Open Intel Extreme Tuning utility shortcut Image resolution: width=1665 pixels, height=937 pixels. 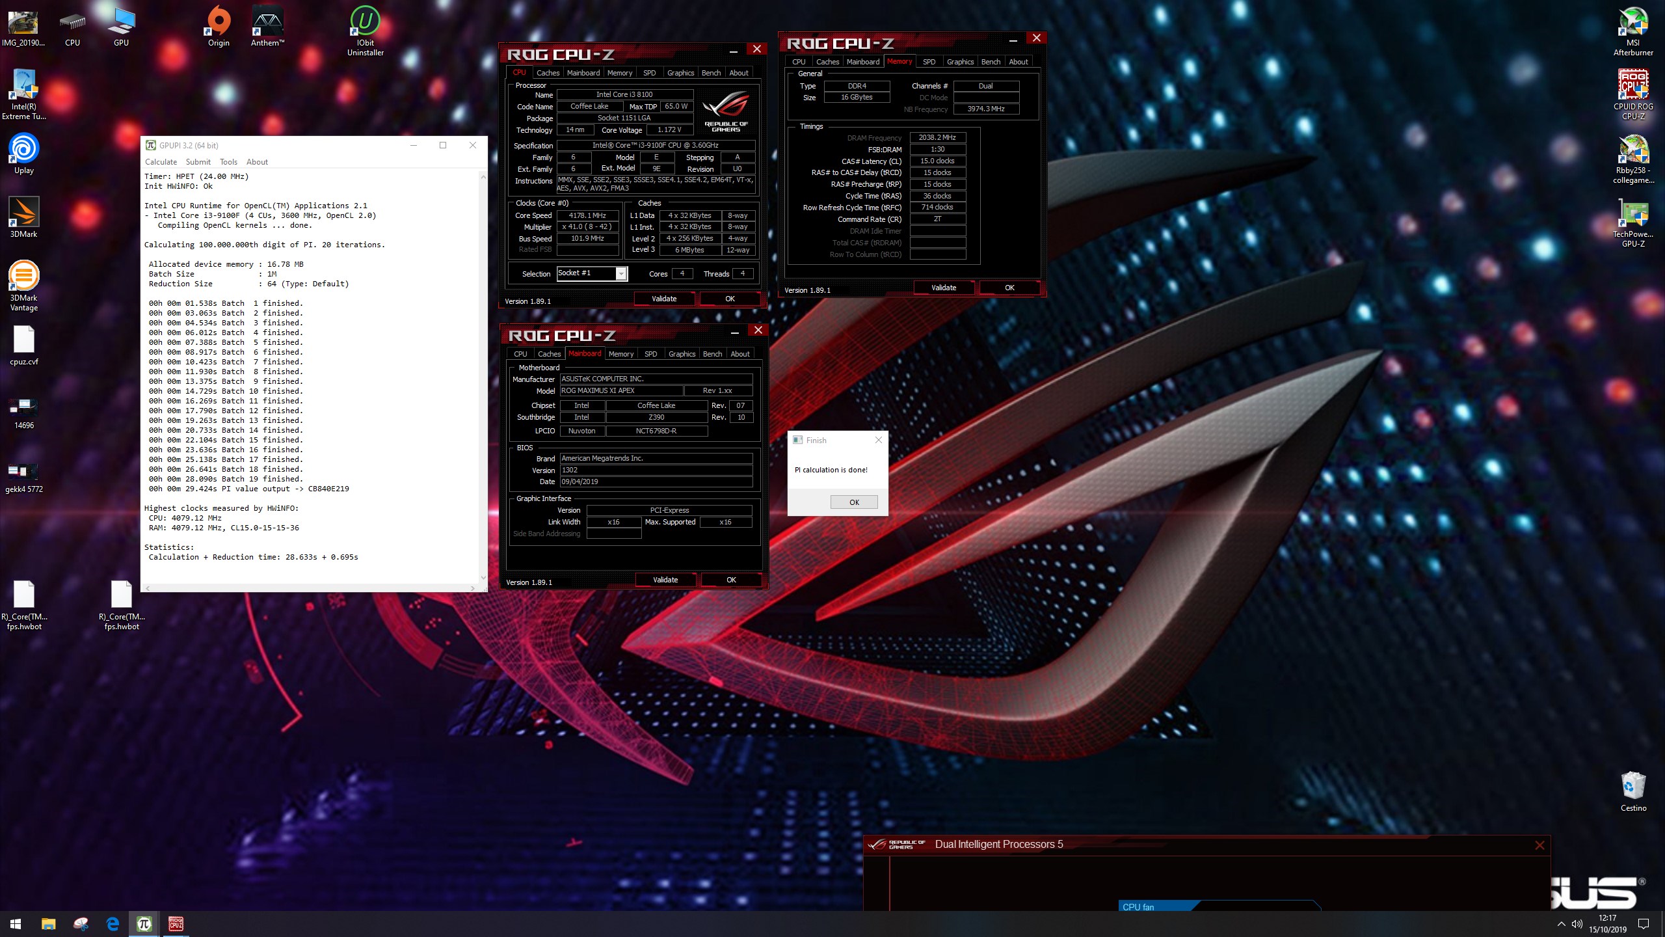tap(23, 94)
